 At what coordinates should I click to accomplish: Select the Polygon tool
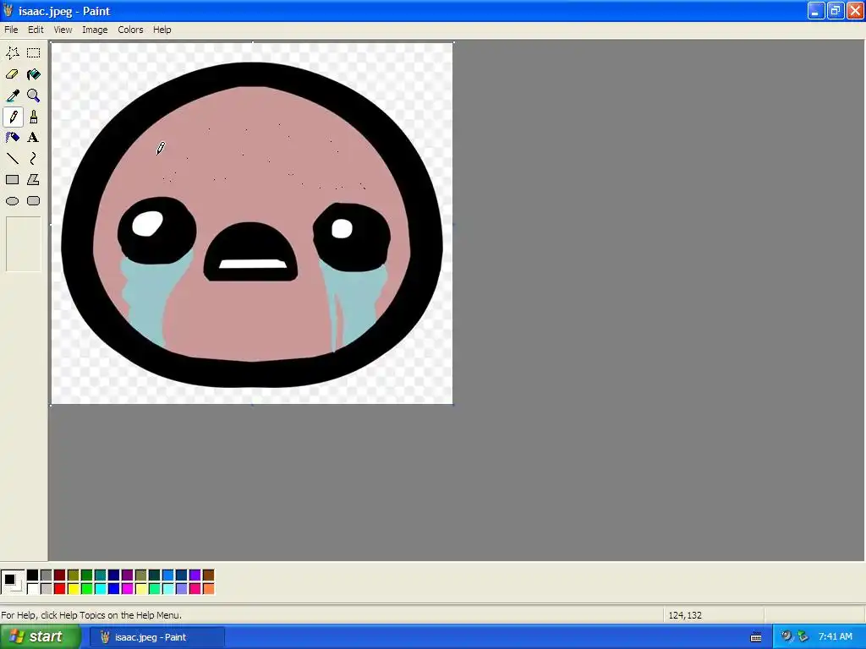[x=34, y=180]
